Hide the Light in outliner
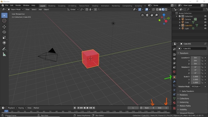 [x=205, y=28]
